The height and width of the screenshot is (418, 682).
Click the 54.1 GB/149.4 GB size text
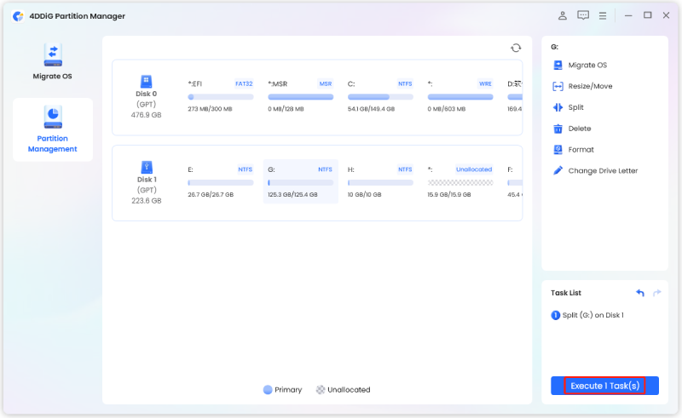[x=371, y=109]
